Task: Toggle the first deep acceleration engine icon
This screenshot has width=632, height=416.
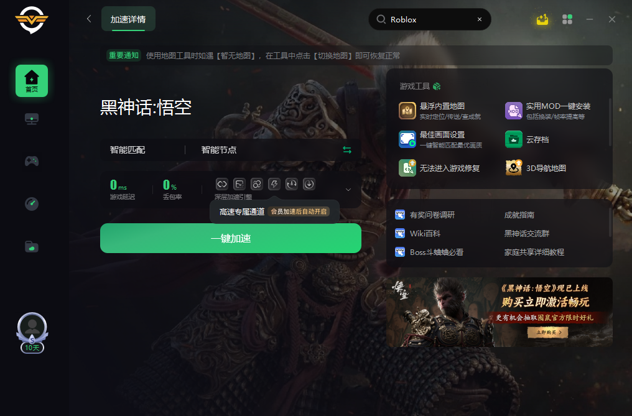Action: [x=222, y=184]
